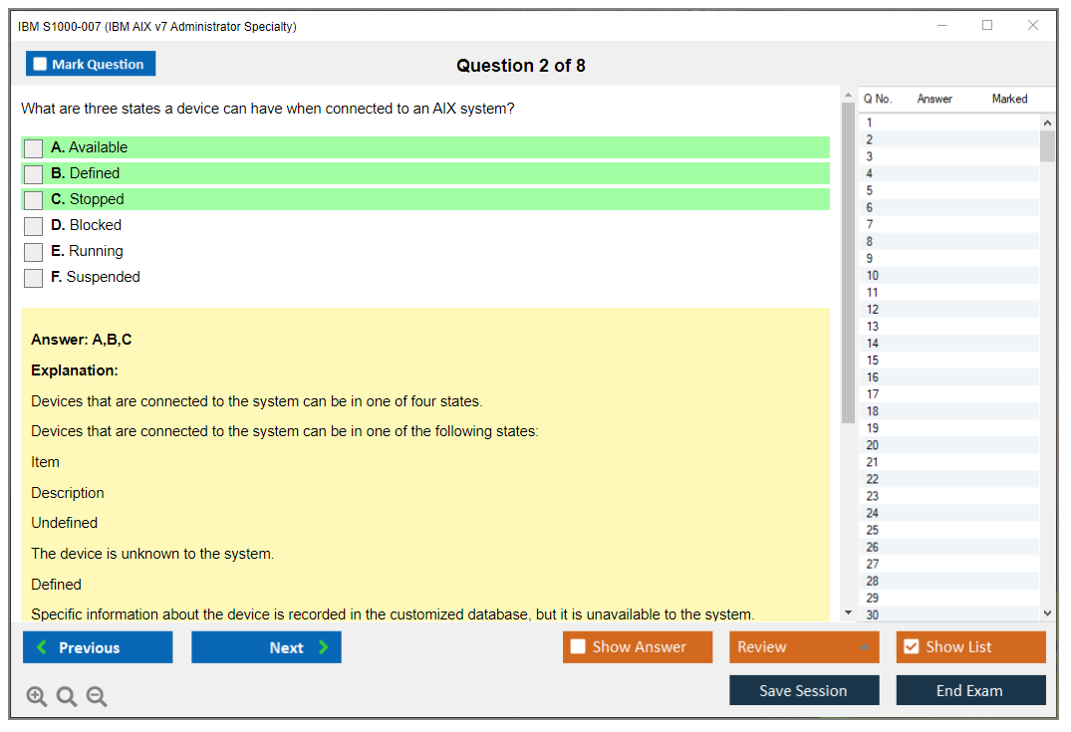Select checkbox for option D. Blocked
This screenshot has height=732, width=1071.
pyautogui.click(x=34, y=226)
